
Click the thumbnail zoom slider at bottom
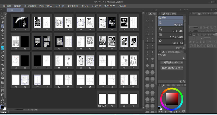click(x=15, y=110)
